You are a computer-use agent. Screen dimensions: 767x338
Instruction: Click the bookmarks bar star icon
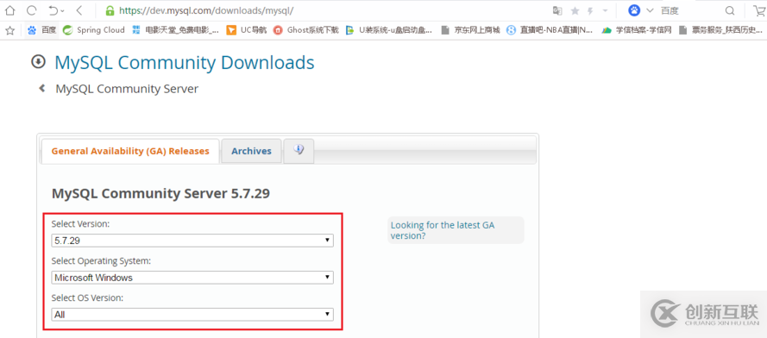(9, 30)
